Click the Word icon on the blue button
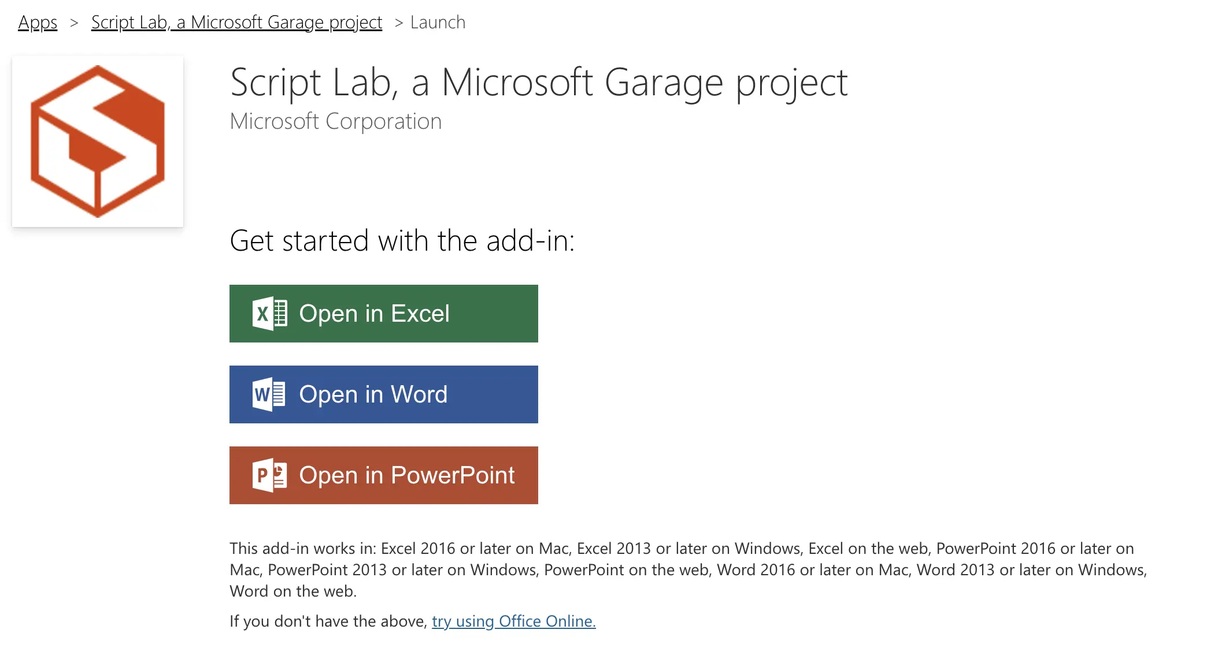1207x648 pixels. (x=269, y=394)
